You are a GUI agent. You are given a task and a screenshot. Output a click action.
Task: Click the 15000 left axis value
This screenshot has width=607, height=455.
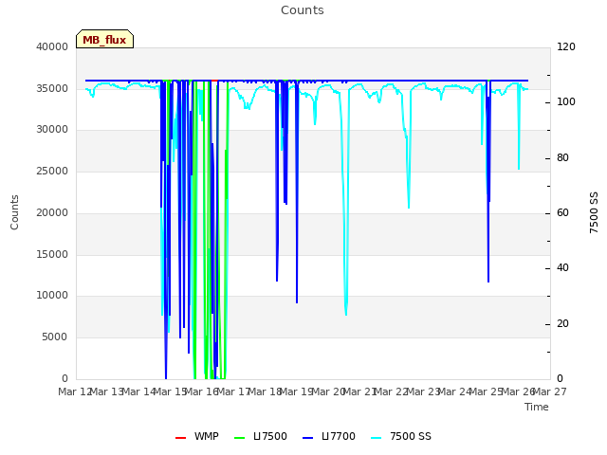(52, 254)
